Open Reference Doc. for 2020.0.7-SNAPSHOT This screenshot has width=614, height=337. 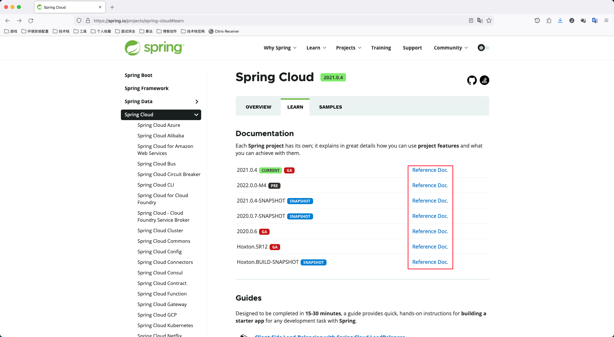point(430,216)
